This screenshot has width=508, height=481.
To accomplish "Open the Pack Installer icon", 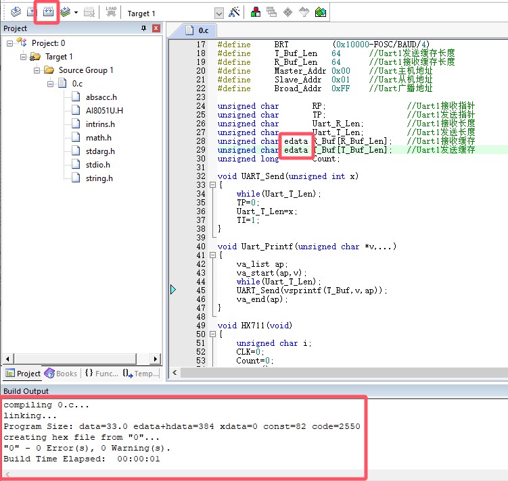I will [x=321, y=12].
